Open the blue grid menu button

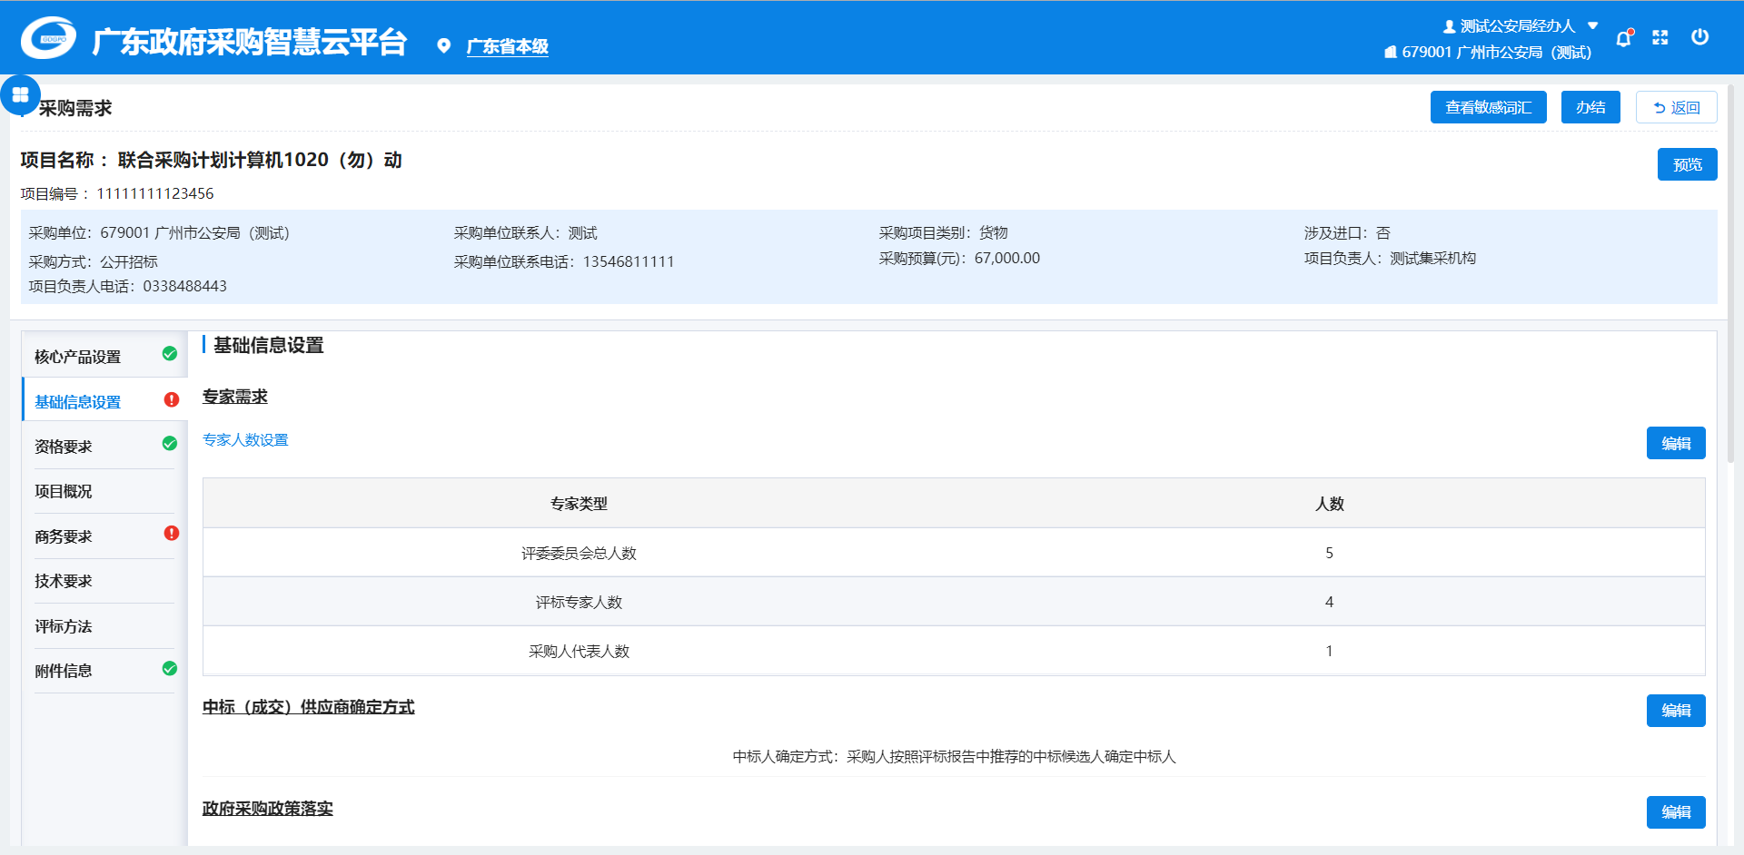20,95
